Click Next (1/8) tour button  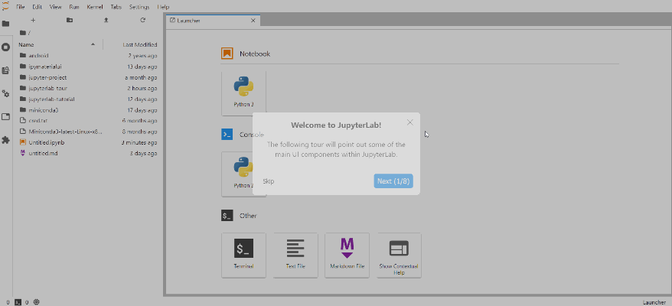(x=393, y=181)
